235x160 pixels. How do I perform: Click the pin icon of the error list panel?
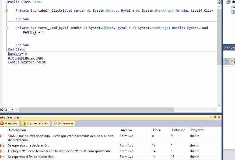[x=215, y=117]
